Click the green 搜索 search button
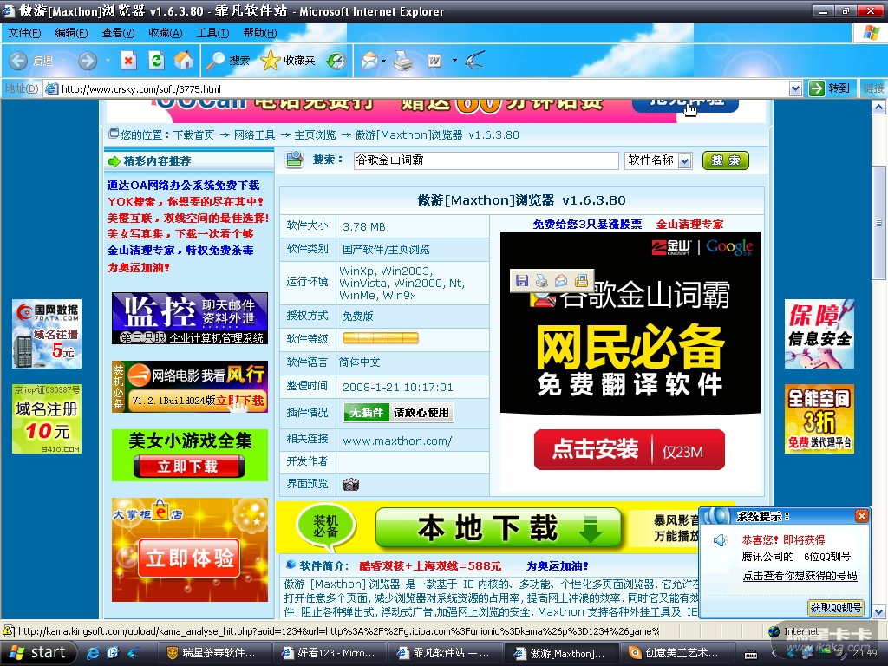 click(x=726, y=160)
